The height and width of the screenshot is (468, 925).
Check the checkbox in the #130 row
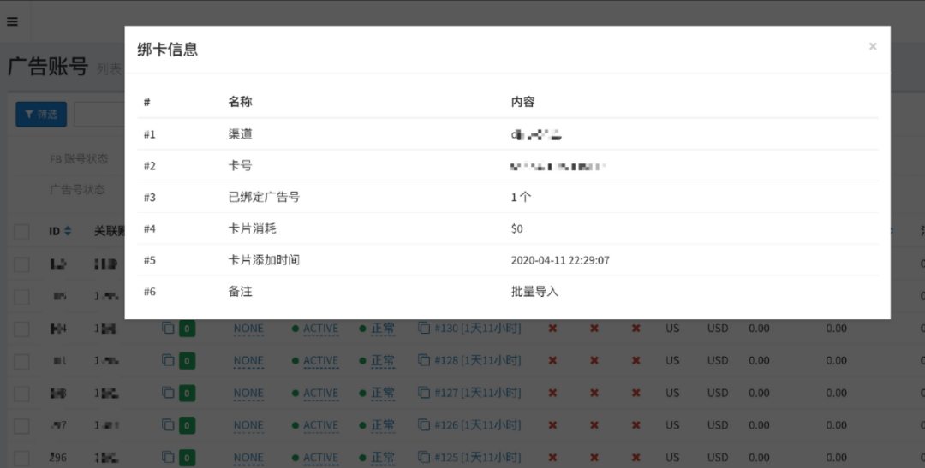21,329
